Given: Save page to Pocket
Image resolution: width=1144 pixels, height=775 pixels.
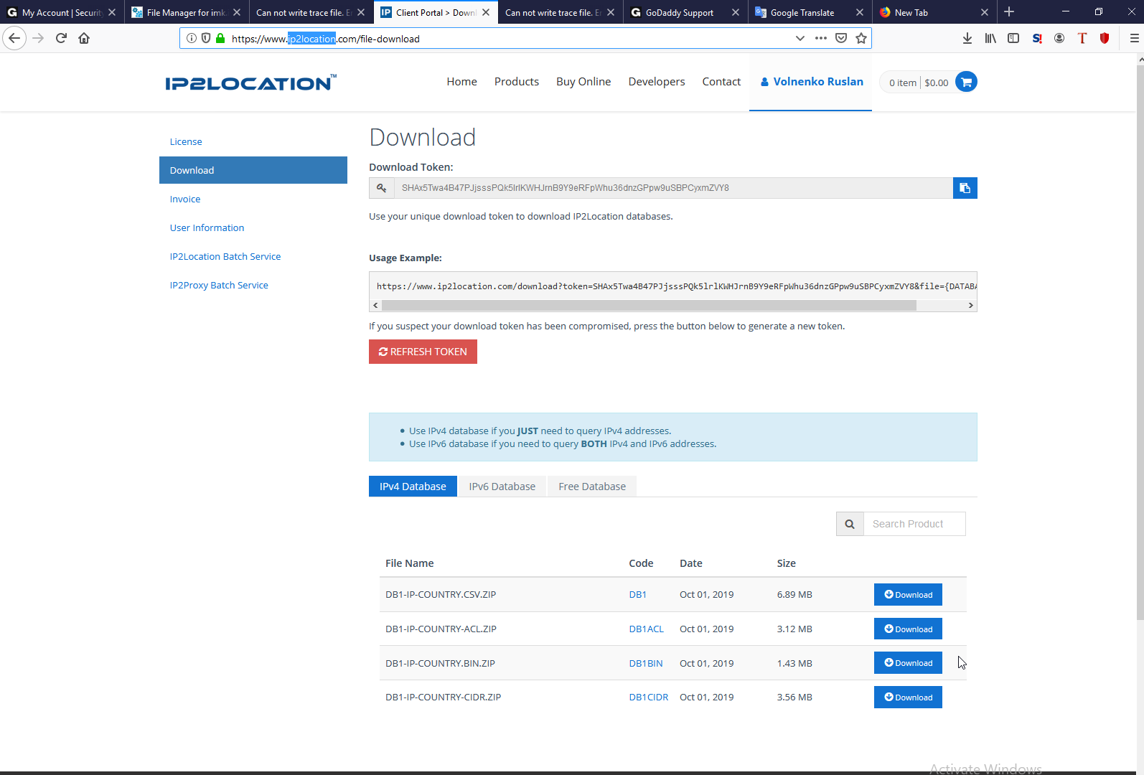Looking at the screenshot, I should click(841, 38).
